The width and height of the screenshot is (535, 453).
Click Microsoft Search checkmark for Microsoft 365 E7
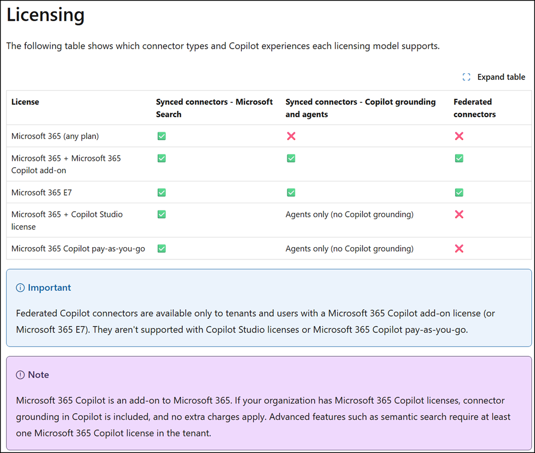point(162,193)
